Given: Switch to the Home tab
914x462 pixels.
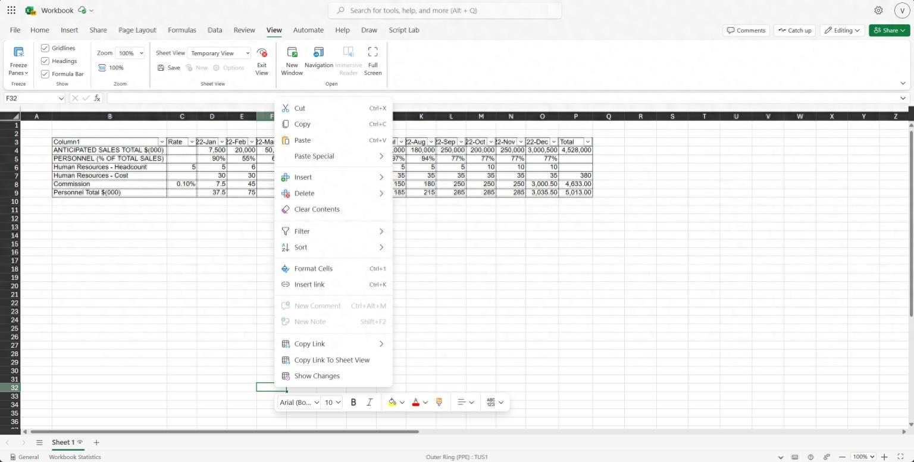Looking at the screenshot, I should pos(40,30).
